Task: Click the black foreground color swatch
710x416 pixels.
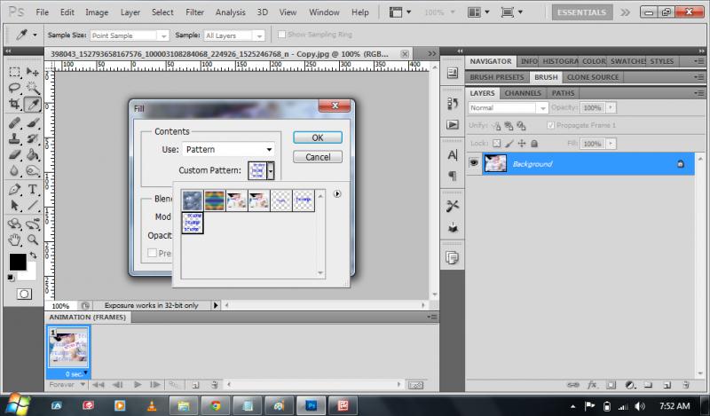Action: click(x=18, y=262)
